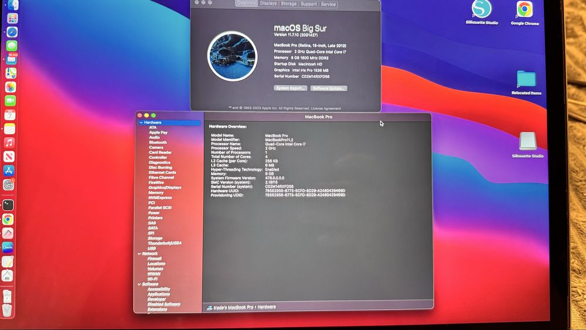The image size is (586, 330).
Task: Select Memory in the sidebar list
Action: click(x=156, y=192)
